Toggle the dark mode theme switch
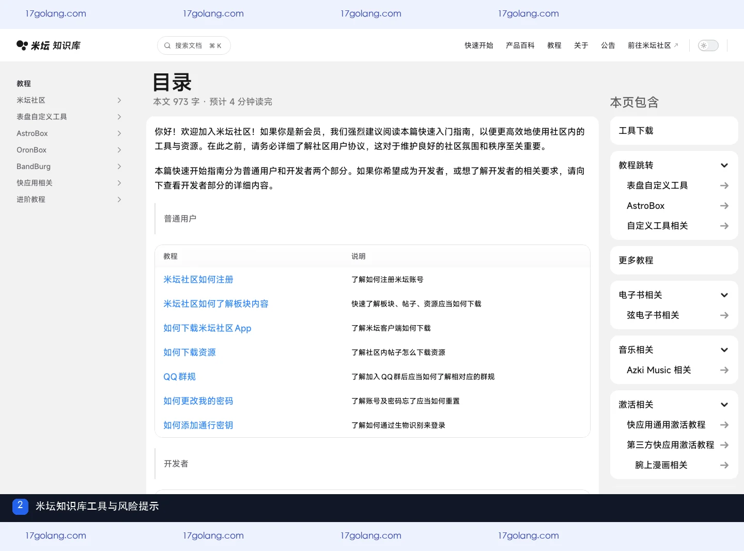 (708, 45)
